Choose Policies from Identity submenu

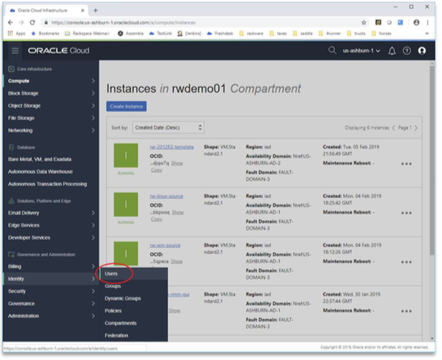pos(113,311)
